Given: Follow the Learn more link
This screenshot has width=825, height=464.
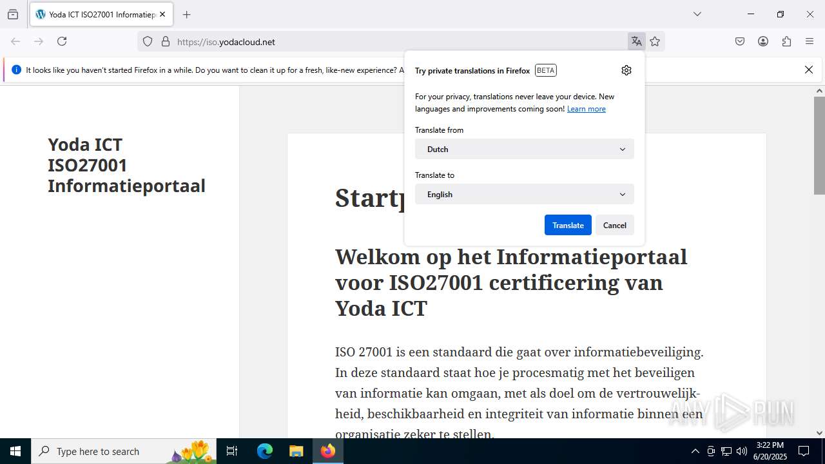Looking at the screenshot, I should pyautogui.click(x=587, y=109).
